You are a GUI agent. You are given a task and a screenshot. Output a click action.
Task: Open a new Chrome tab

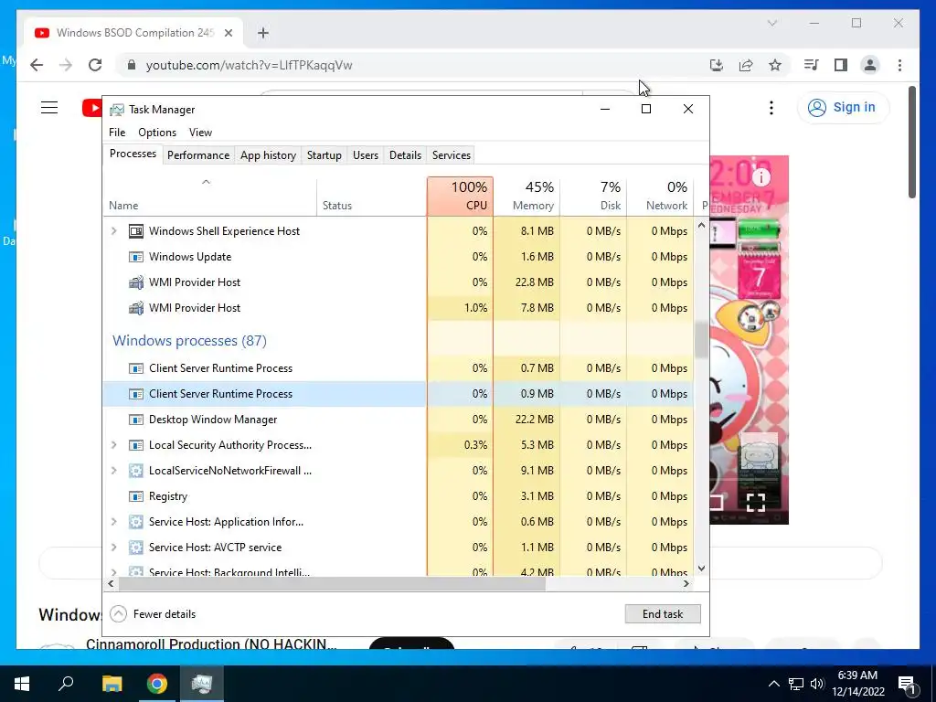click(x=263, y=33)
